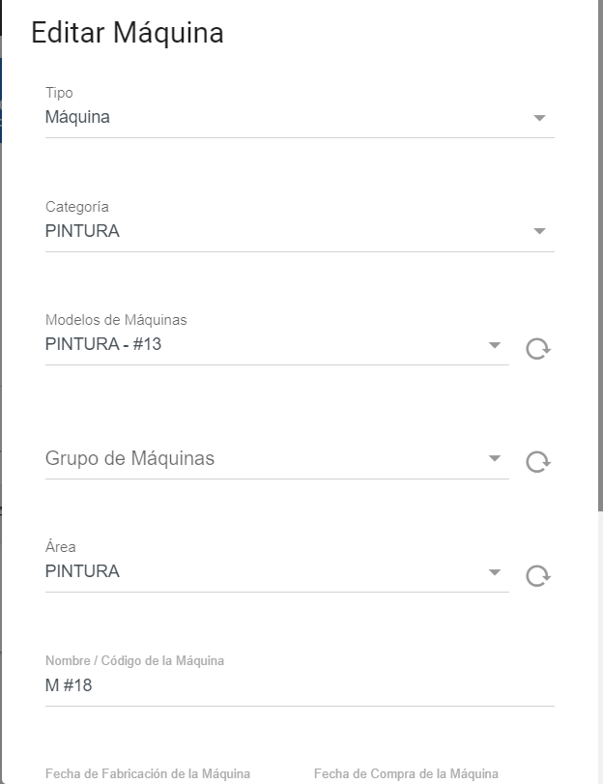Click the "Nombre / Código de la Máquina" label

point(134,661)
